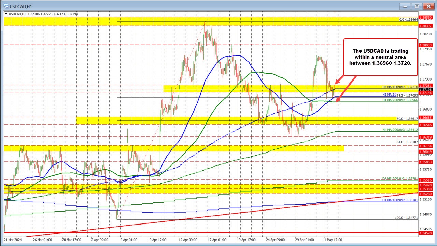437x246 pixels.
Task: Select the D1 MA:100:0:0: 1.35101 label
Action: 400,200
